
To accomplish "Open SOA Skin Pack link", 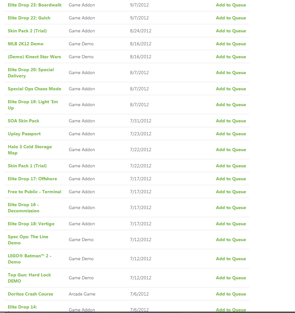I will 24,121.
